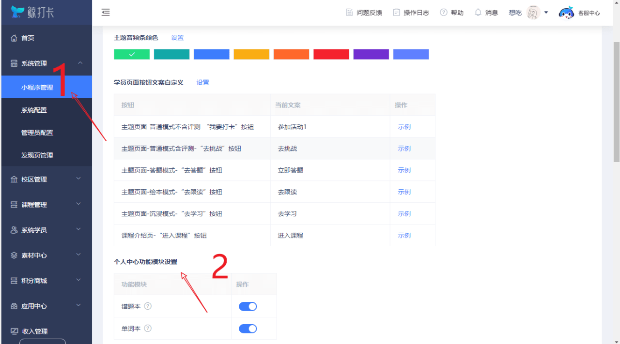Select the teal color swatch
This screenshot has width=620, height=344.
tap(171, 54)
